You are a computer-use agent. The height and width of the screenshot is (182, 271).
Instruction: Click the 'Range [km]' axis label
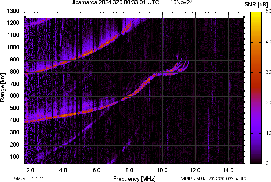coord(2,87)
